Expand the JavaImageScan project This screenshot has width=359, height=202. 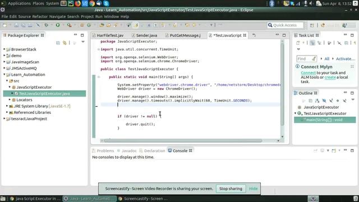[x=4, y=62]
